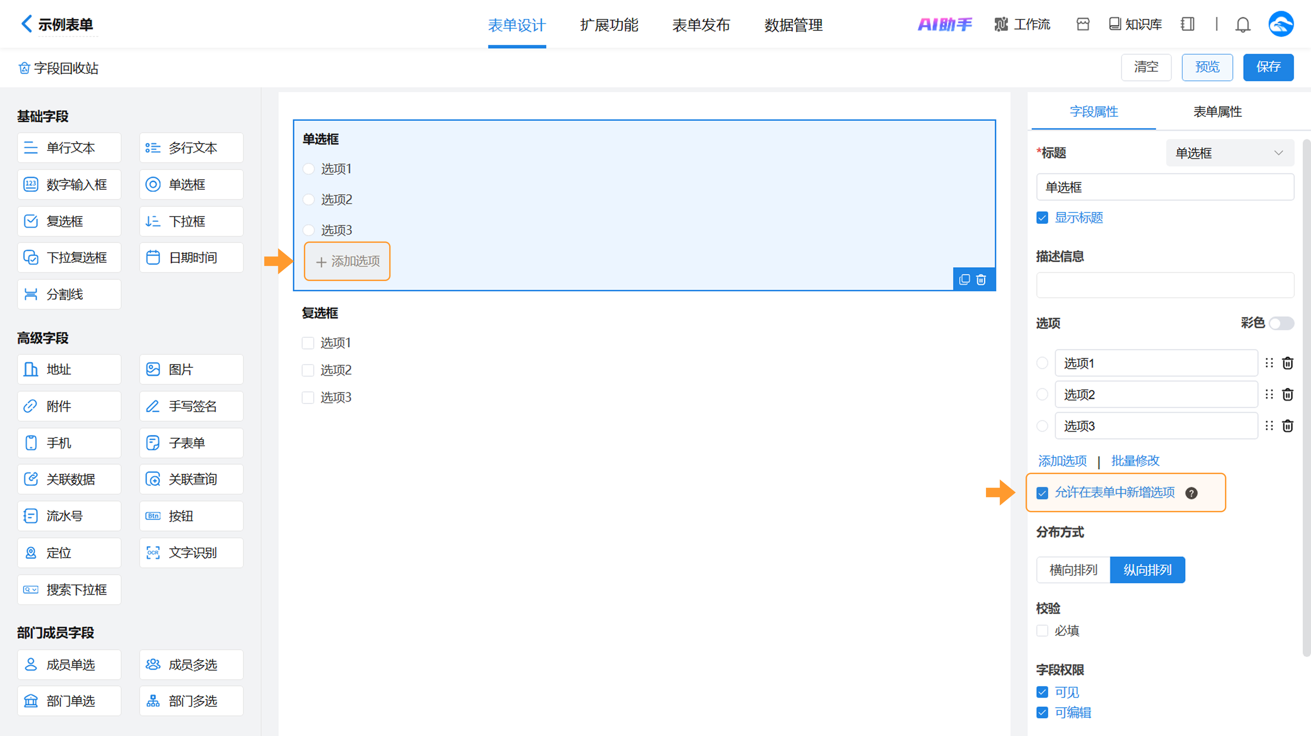Click the title input containing 单选框

1165,187
